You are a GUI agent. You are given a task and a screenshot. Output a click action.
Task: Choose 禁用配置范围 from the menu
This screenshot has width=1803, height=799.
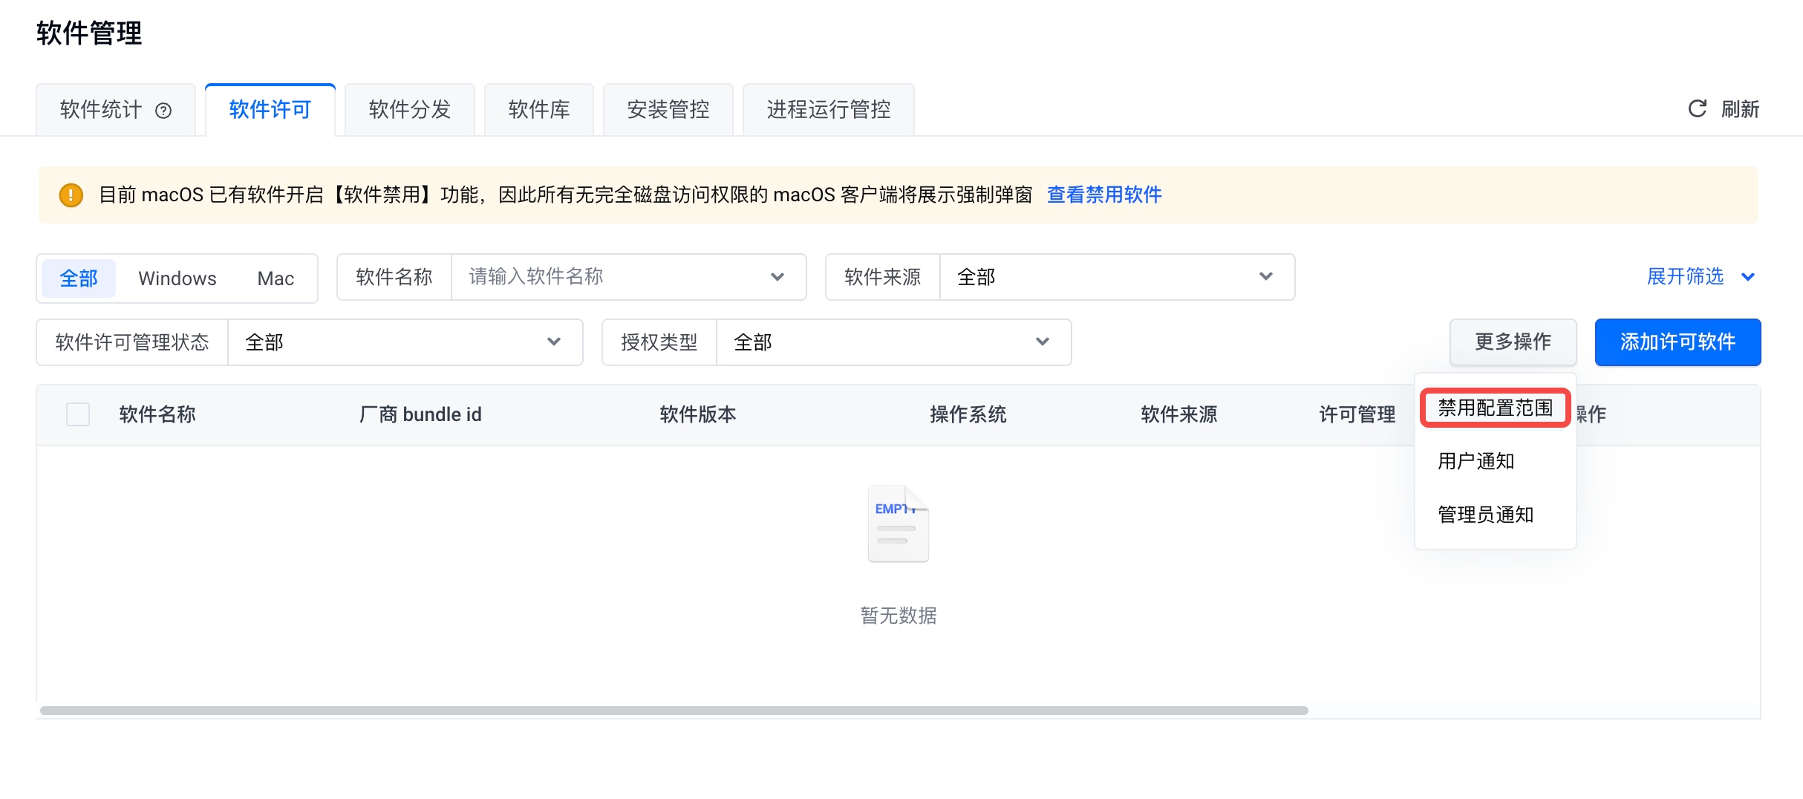tap(1495, 408)
